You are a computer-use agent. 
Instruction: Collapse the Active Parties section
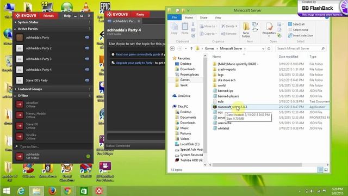[x=15, y=29]
